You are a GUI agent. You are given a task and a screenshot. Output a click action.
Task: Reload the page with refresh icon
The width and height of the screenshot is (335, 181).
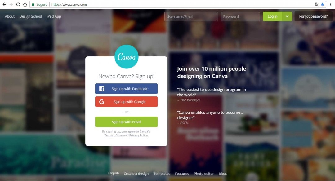pos(18,4)
